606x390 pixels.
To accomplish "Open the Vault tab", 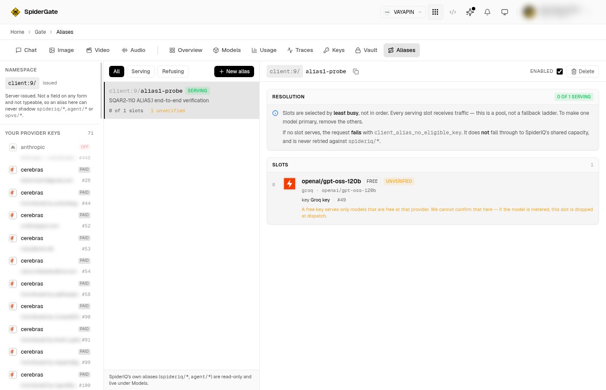I will pyautogui.click(x=366, y=50).
